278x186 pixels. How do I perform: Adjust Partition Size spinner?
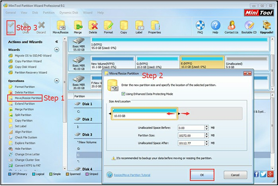(206, 136)
